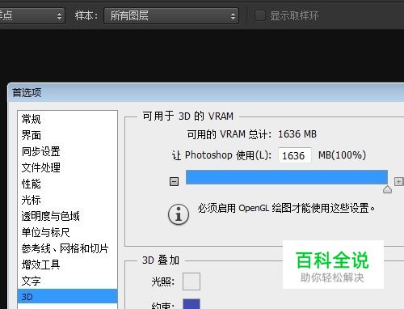Click the VRAM slider triangle handle
The width and height of the screenshot is (404, 309).
point(387,189)
